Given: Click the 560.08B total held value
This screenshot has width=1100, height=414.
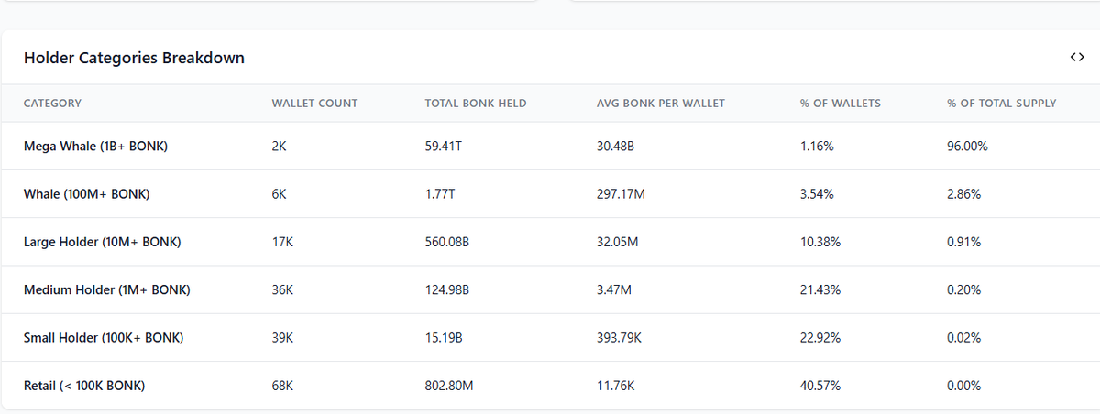Looking at the screenshot, I should (447, 242).
